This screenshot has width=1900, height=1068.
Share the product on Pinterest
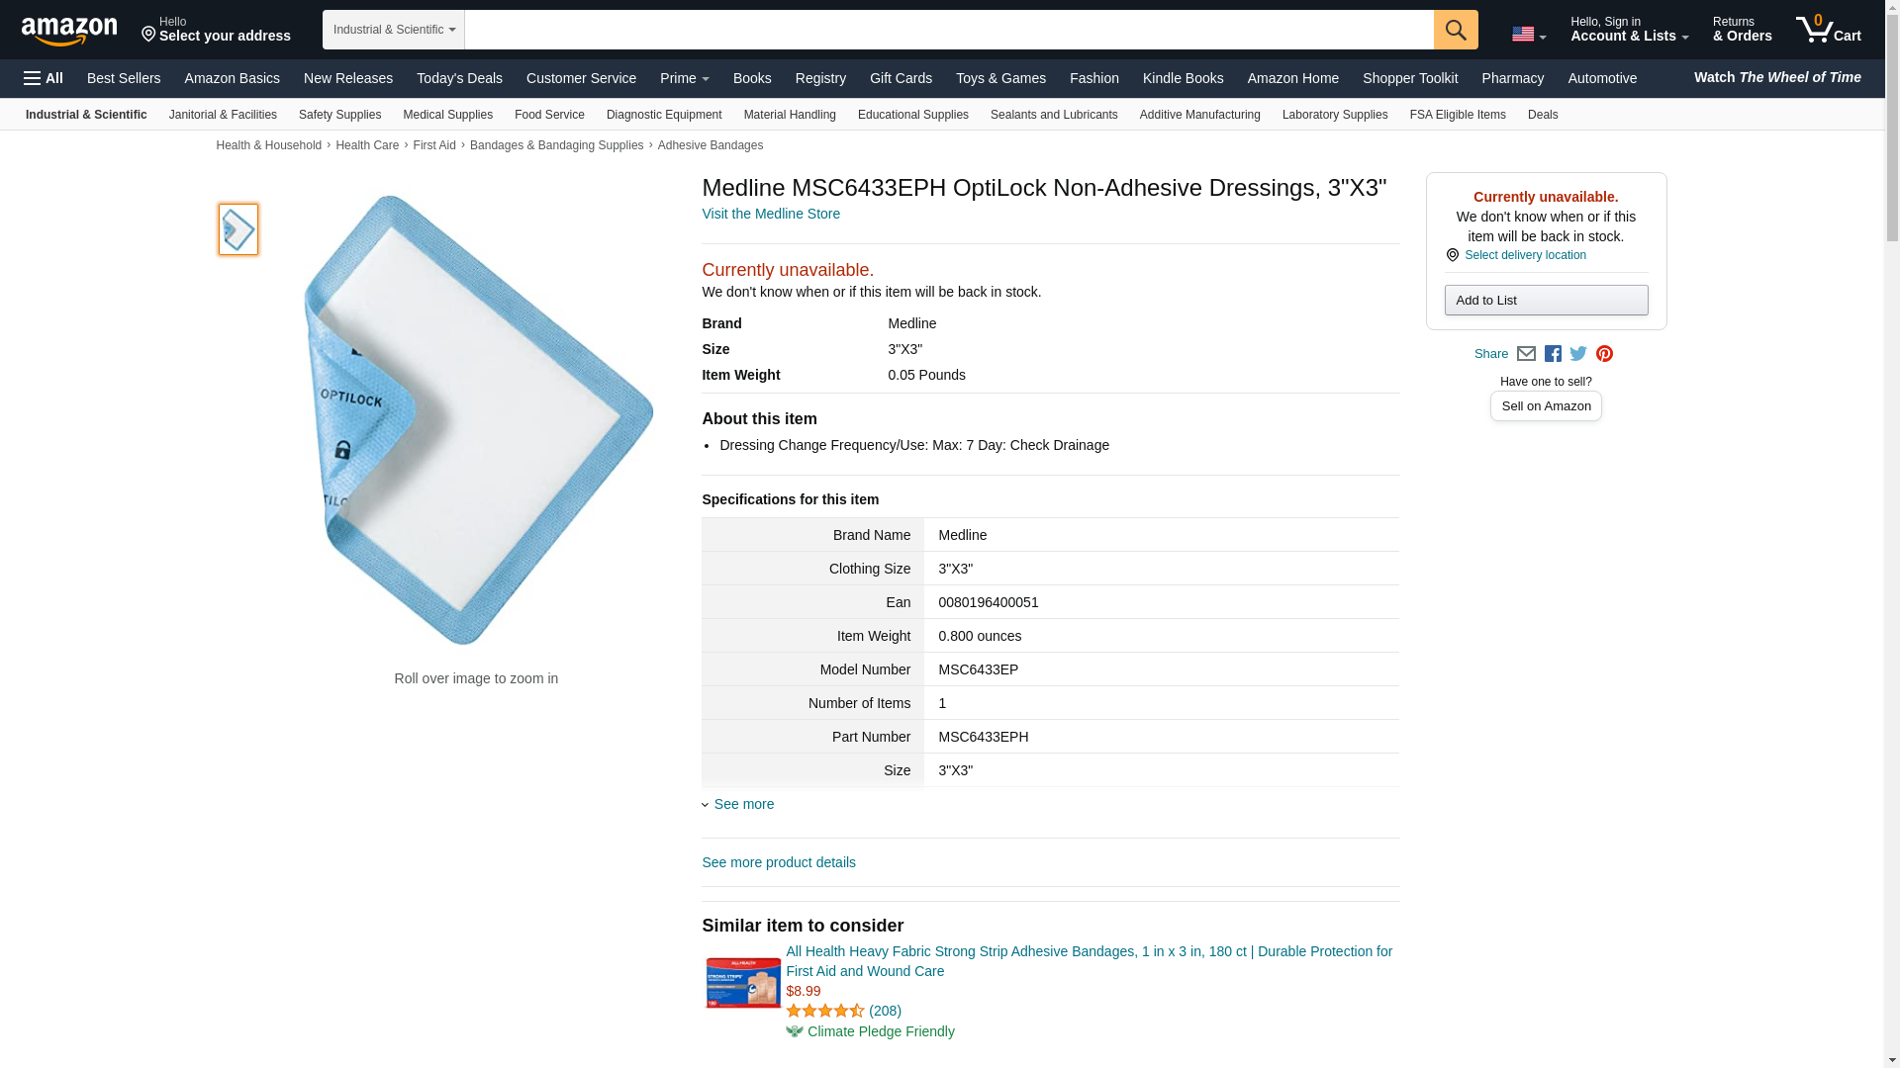(x=1604, y=354)
